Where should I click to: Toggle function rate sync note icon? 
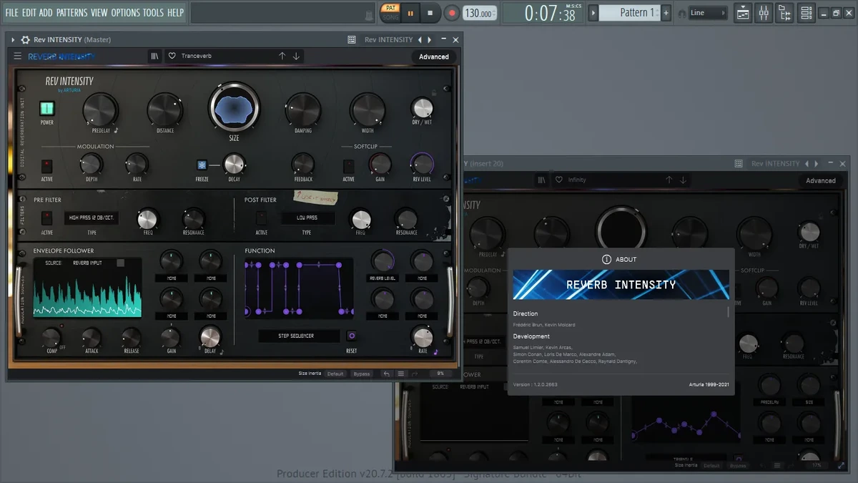click(x=436, y=351)
